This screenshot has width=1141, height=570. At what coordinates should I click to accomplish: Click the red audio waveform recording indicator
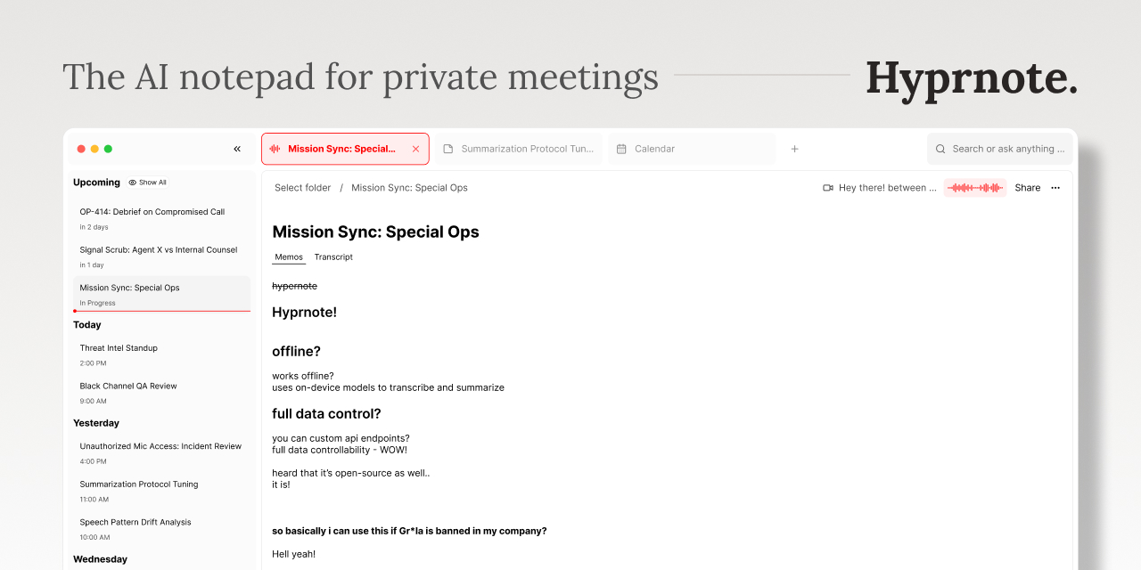coord(974,188)
